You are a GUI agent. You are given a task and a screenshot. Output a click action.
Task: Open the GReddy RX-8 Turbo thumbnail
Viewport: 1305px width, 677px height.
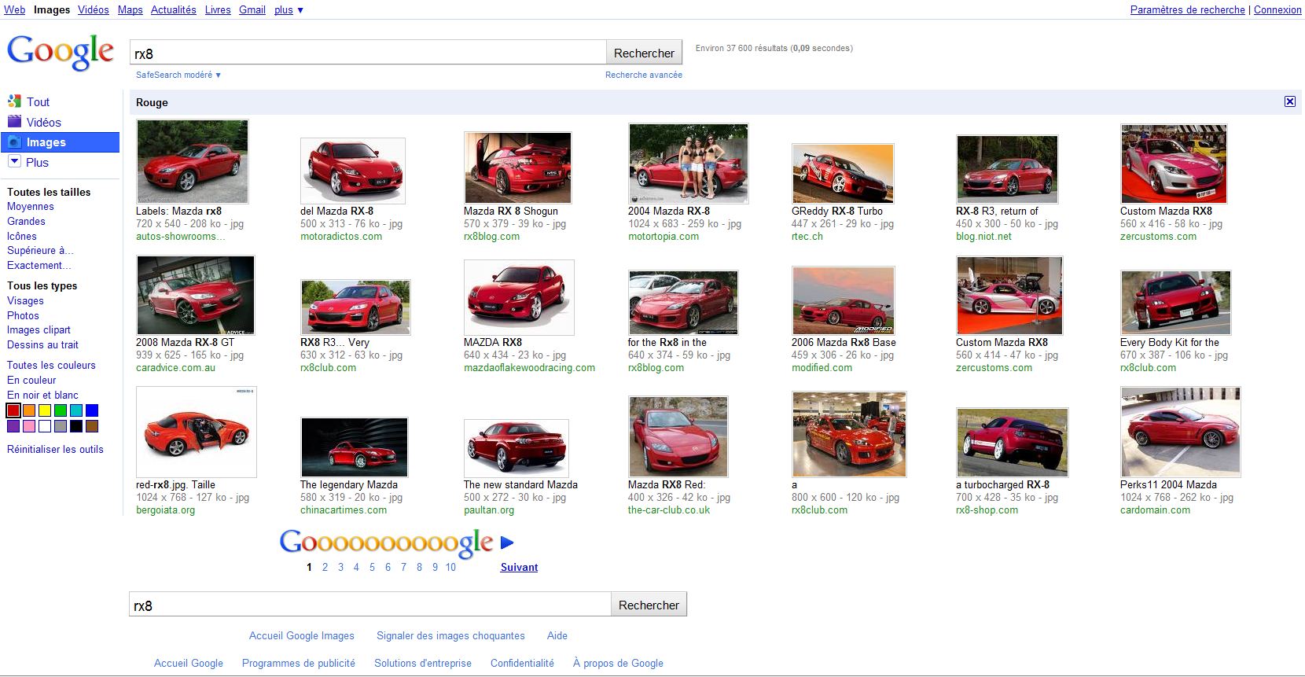[842, 173]
